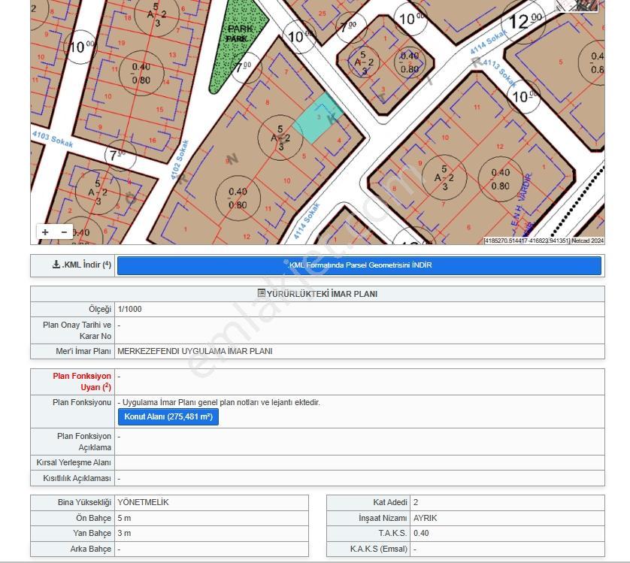This screenshot has width=630, height=563.
Task: Click the red Plan Fonksiyon Uyarı label
Action: point(82,382)
